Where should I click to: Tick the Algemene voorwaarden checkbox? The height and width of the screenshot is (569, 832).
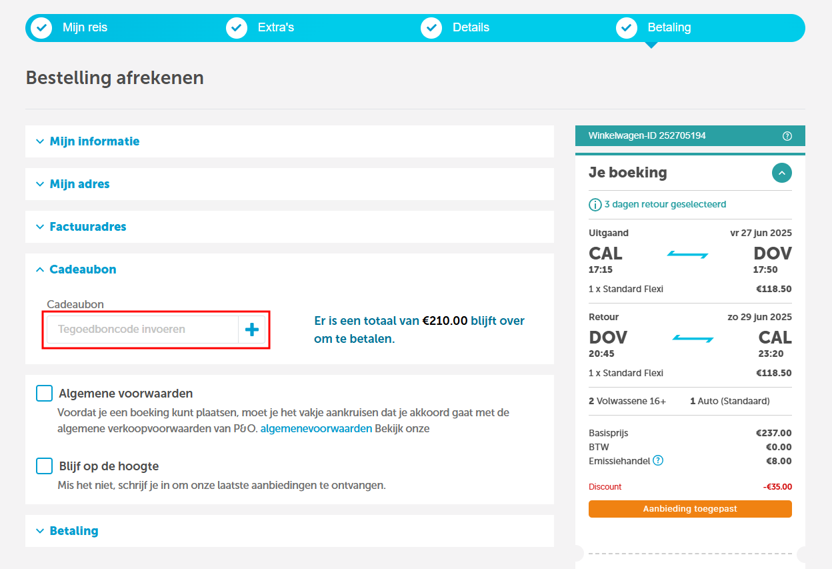click(x=44, y=394)
